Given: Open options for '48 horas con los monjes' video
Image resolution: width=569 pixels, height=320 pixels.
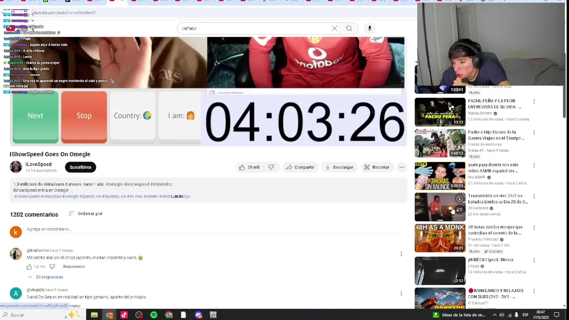Looking at the screenshot, I should pos(534,228).
